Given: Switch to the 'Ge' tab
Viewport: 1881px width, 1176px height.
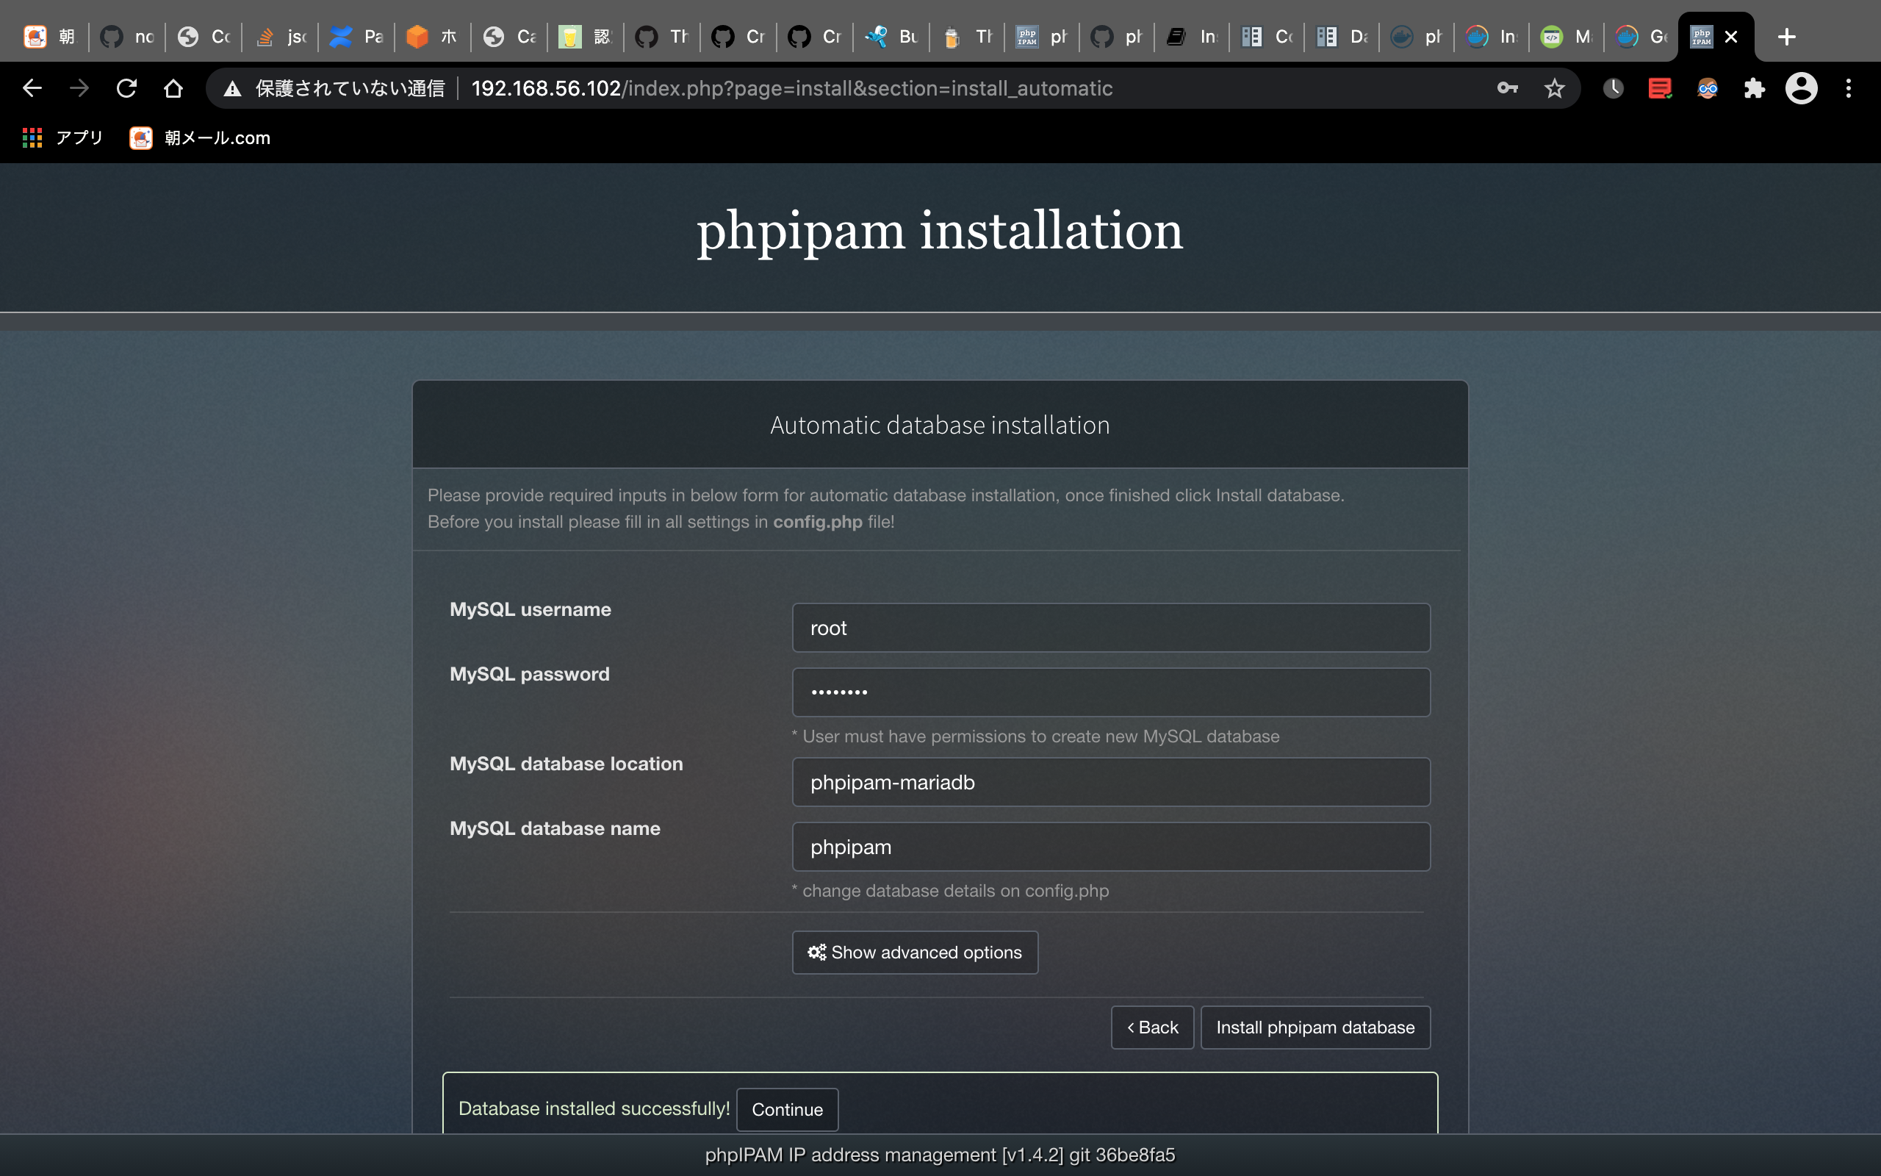Looking at the screenshot, I should click(1641, 37).
